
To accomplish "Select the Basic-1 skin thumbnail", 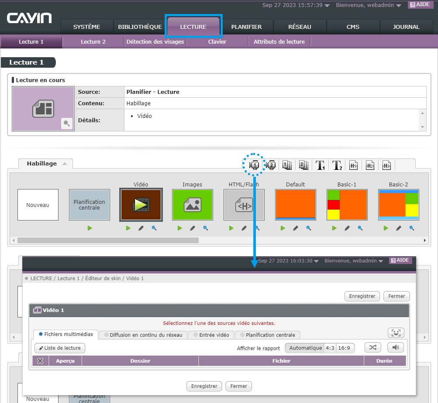I will tap(347, 205).
